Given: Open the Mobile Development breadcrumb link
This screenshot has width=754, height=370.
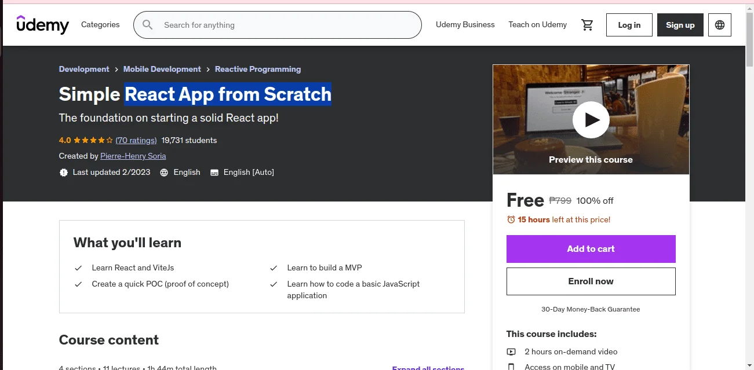Looking at the screenshot, I should (162, 69).
